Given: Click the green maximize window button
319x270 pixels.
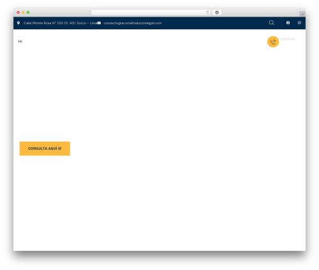Looking at the screenshot, I should click(28, 12).
